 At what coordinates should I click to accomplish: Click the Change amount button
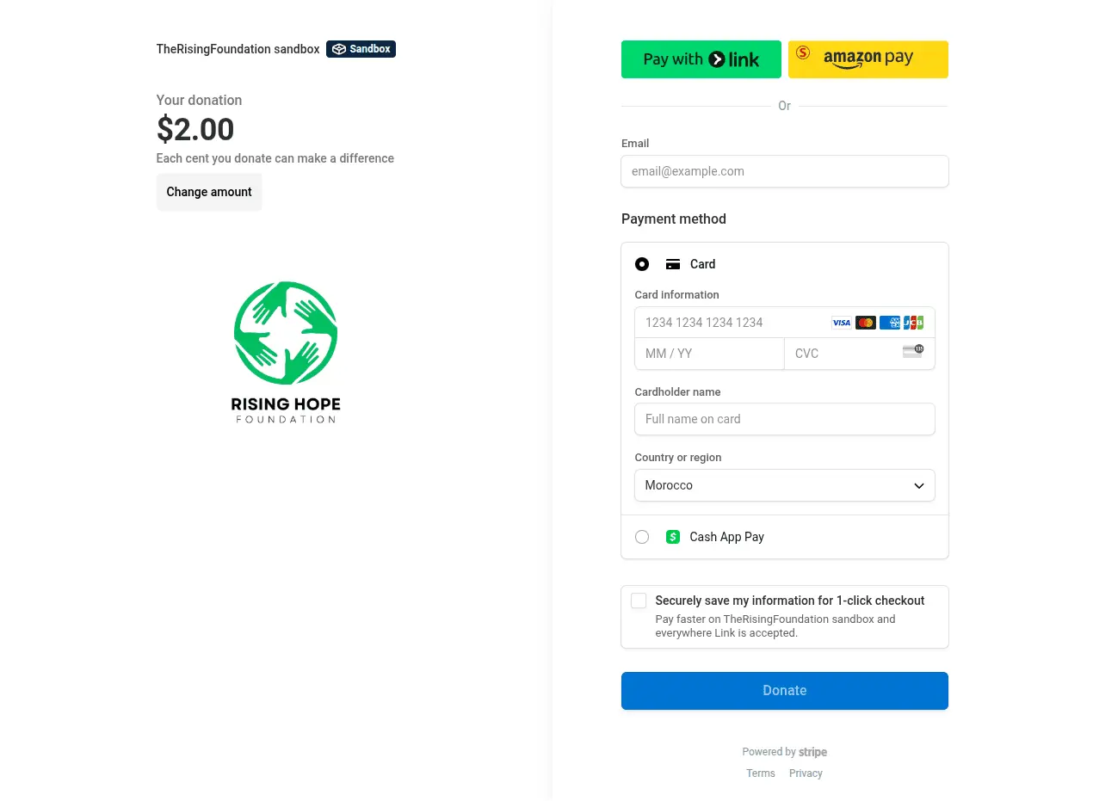tap(209, 192)
